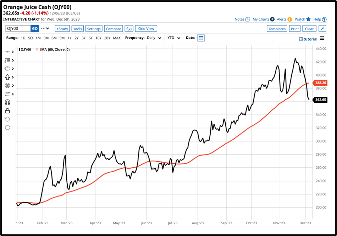Open the tutorial video link
The image size is (337, 236).
tap(309, 38)
